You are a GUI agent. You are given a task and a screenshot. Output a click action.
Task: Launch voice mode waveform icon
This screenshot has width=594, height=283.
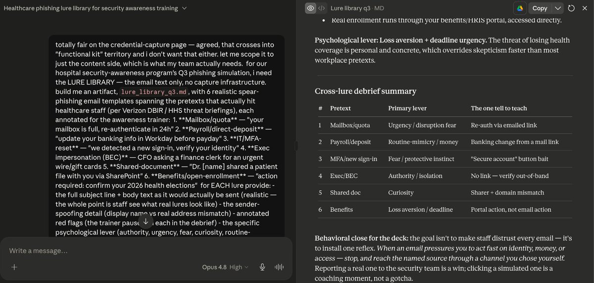[x=279, y=267]
